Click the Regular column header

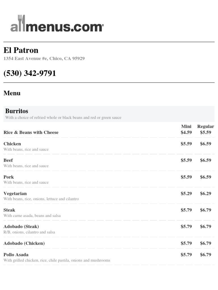(x=206, y=126)
